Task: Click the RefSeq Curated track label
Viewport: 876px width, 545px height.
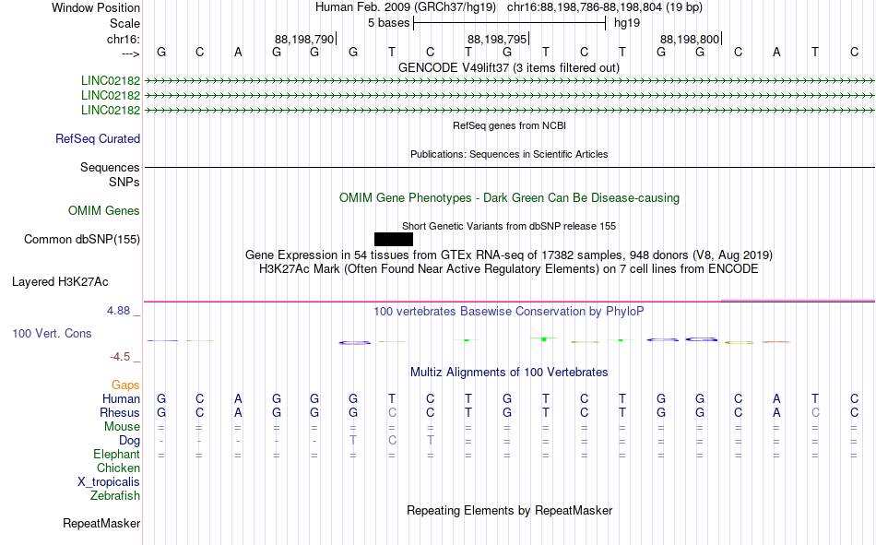Action: tap(98, 138)
